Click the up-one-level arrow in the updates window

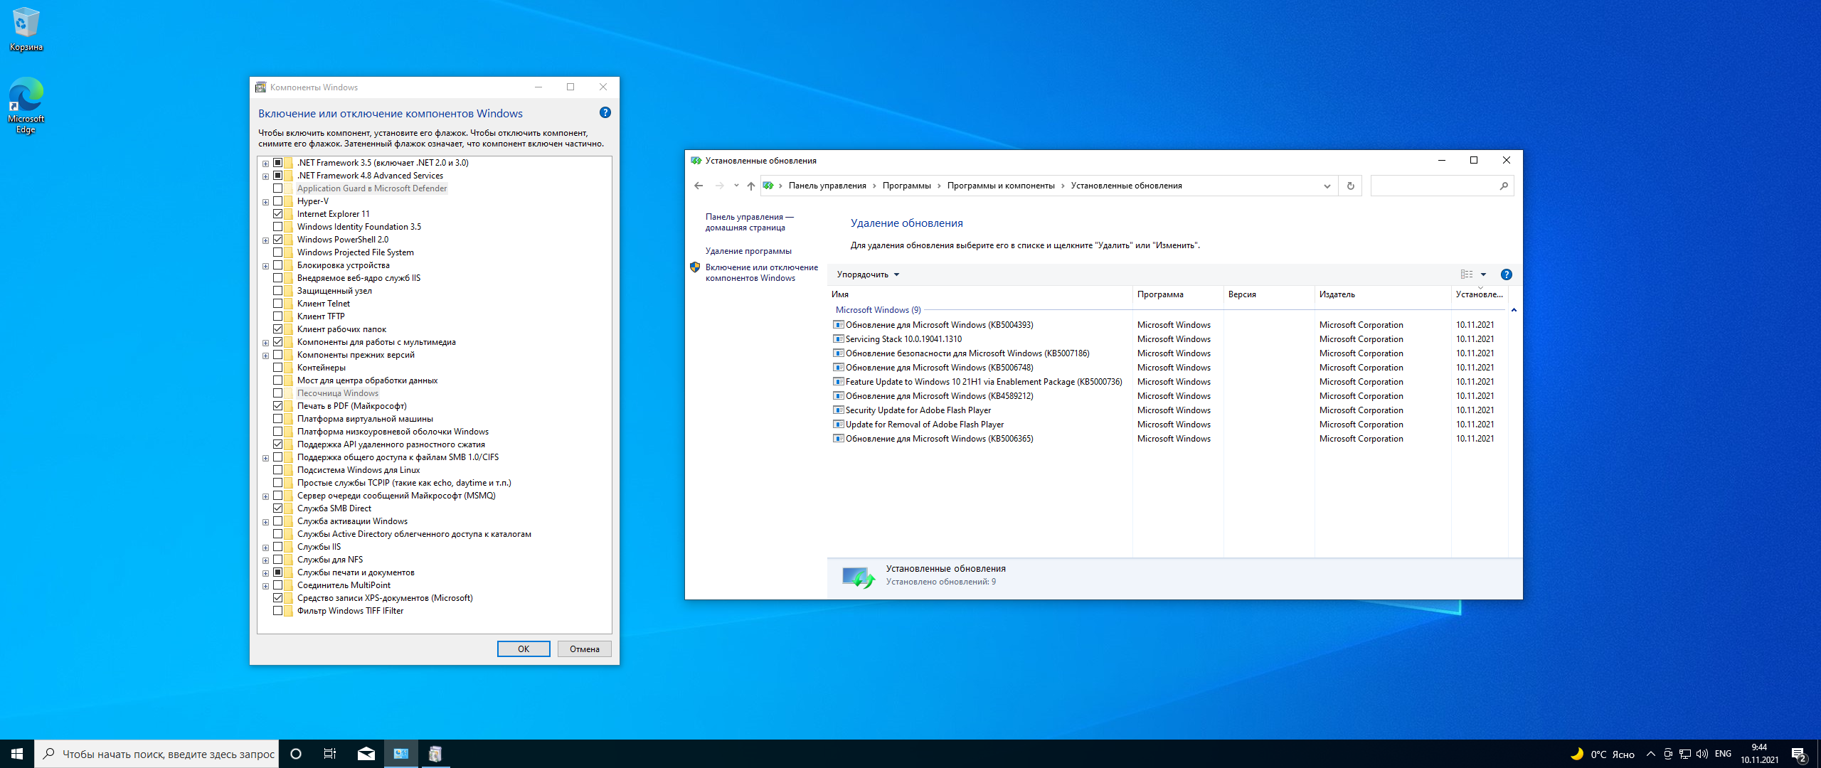tap(751, 186)
